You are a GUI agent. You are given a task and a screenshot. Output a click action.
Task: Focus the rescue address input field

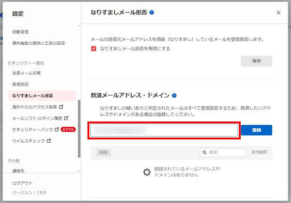coord(165,130)
